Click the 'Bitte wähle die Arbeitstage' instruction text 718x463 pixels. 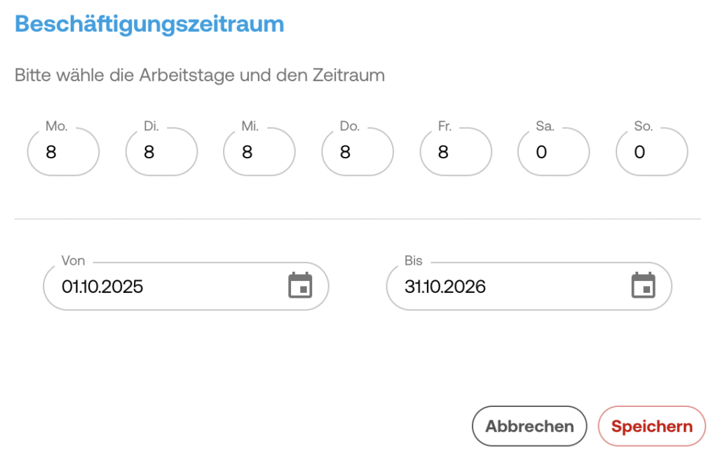click(x=200, y=75)
